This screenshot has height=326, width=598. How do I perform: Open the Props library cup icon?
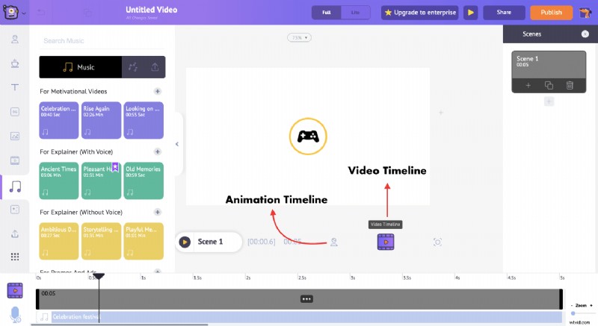15,63
